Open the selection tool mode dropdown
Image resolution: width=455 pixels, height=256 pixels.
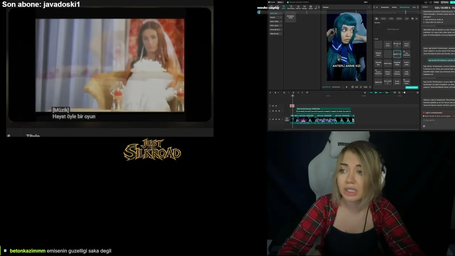[x=279, y=92]
